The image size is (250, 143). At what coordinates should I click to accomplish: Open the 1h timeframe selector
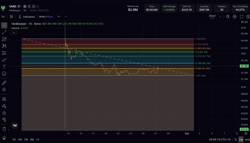[3, 16]
